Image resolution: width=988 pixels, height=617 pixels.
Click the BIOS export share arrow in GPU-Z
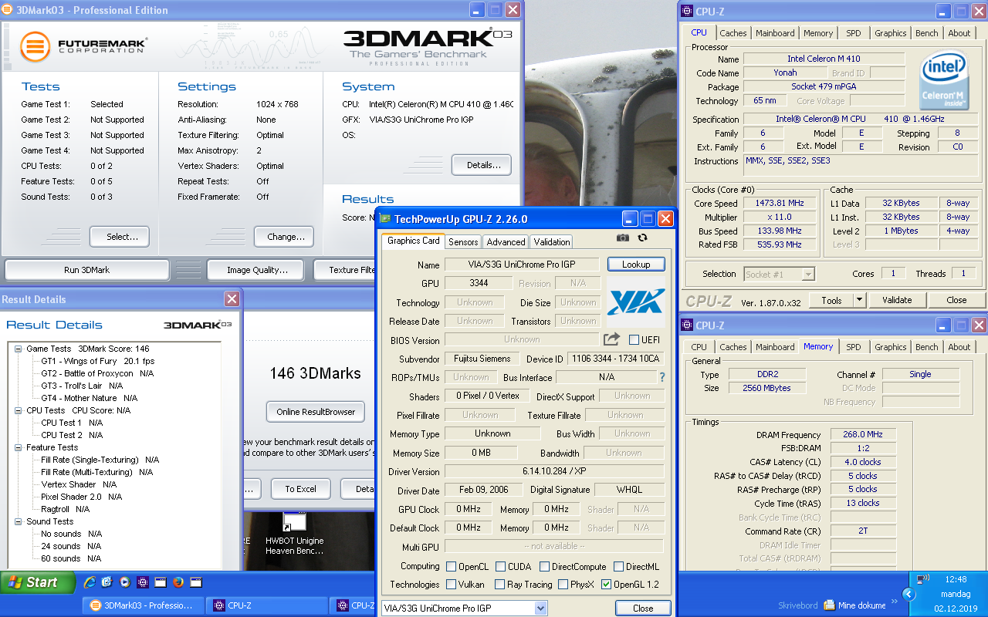click(x=611, y=339)
